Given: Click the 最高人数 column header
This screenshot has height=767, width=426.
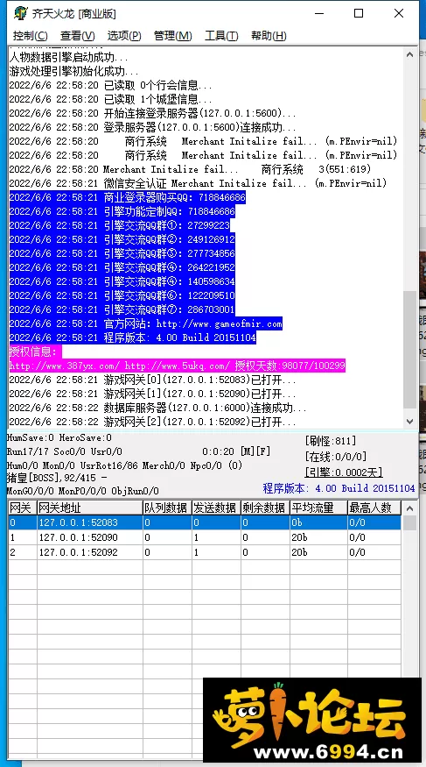Looking at the screenshot, I should [x=374, y=508].
